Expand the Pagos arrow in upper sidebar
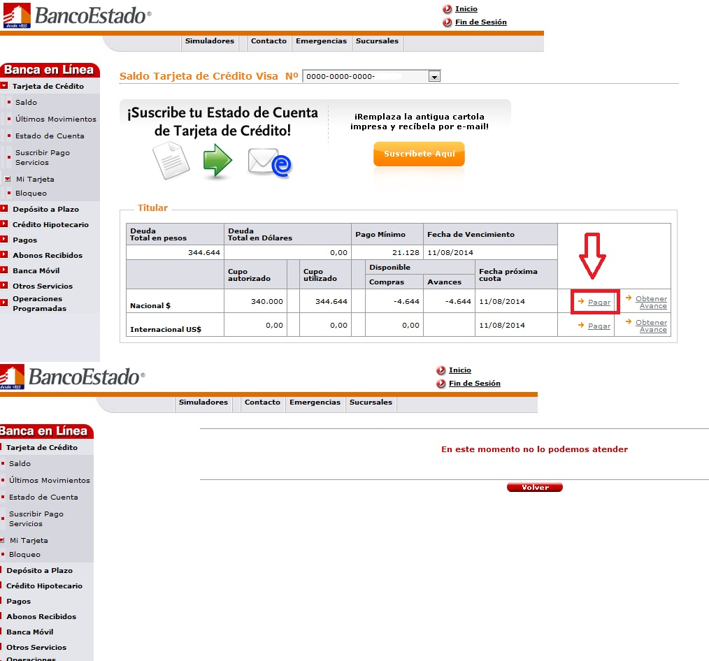The image size is (709, 661). point(4,240)
